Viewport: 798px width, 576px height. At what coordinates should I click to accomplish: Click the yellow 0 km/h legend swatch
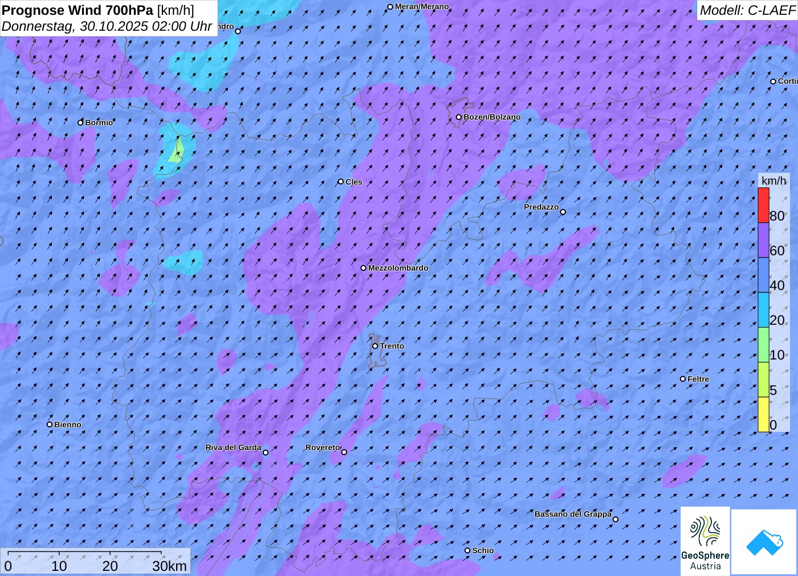tap(763, 414)
